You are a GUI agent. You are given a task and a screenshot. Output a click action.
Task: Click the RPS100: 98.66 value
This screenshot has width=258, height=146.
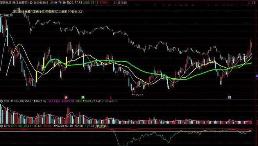21,126
